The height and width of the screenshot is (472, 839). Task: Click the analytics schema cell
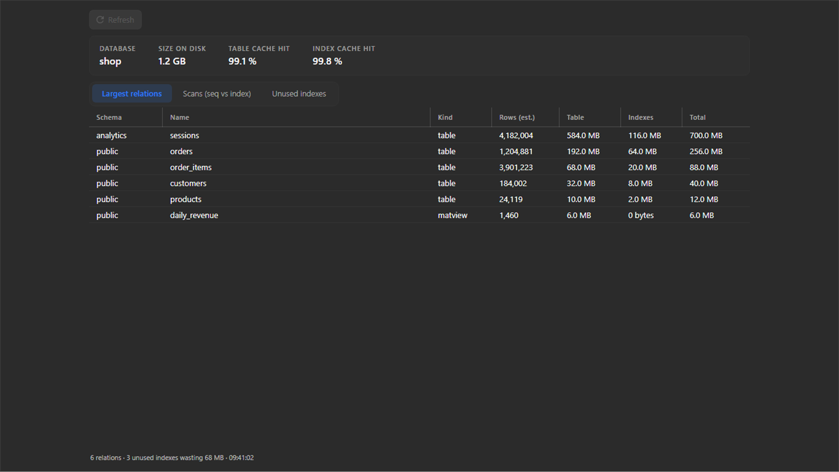(112, 136)
